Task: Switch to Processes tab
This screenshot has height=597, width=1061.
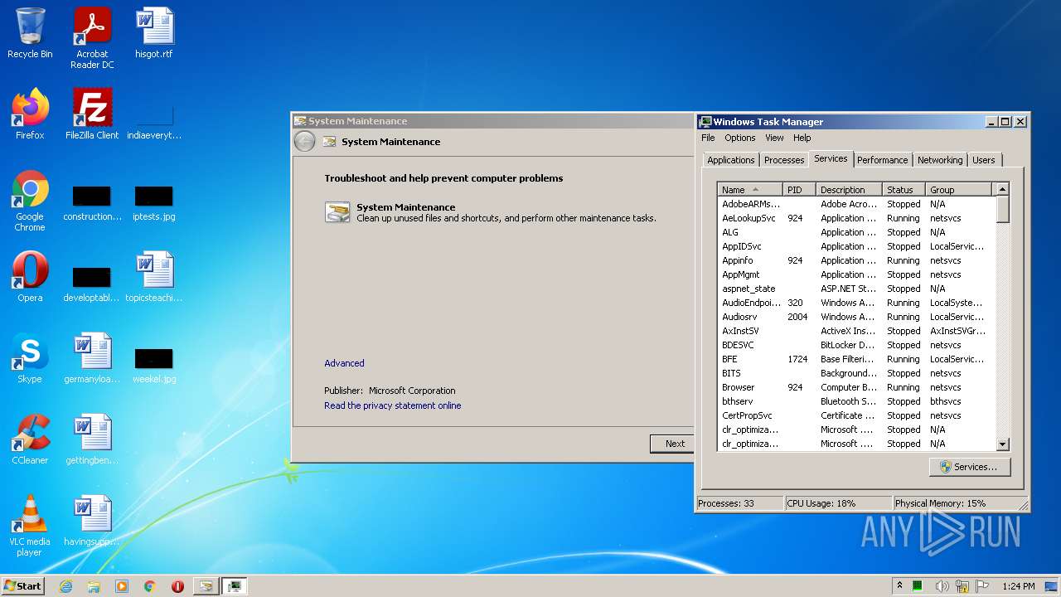Action: [784, 160]
